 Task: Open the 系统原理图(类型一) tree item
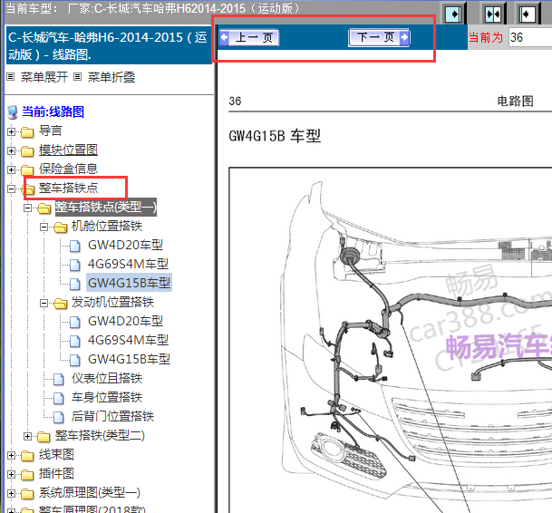pyautogui.click(x=90, y=492)
